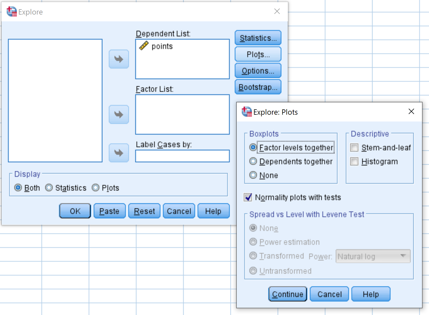429x315 pixels.
Task: Click the Continue button
Action: [x=287, y=294]
